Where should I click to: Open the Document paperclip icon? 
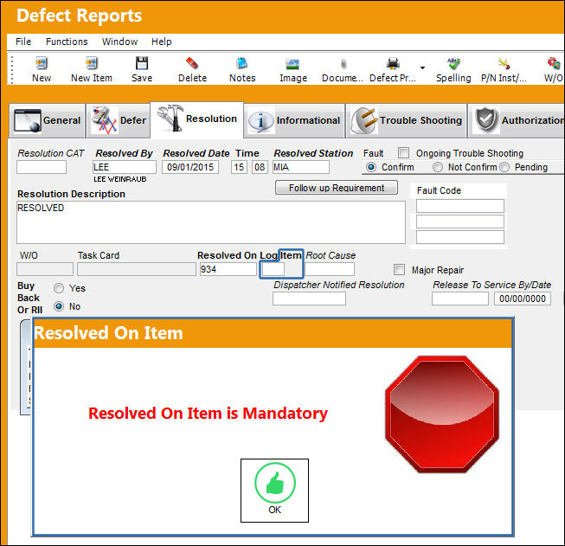tap(343, 64)
